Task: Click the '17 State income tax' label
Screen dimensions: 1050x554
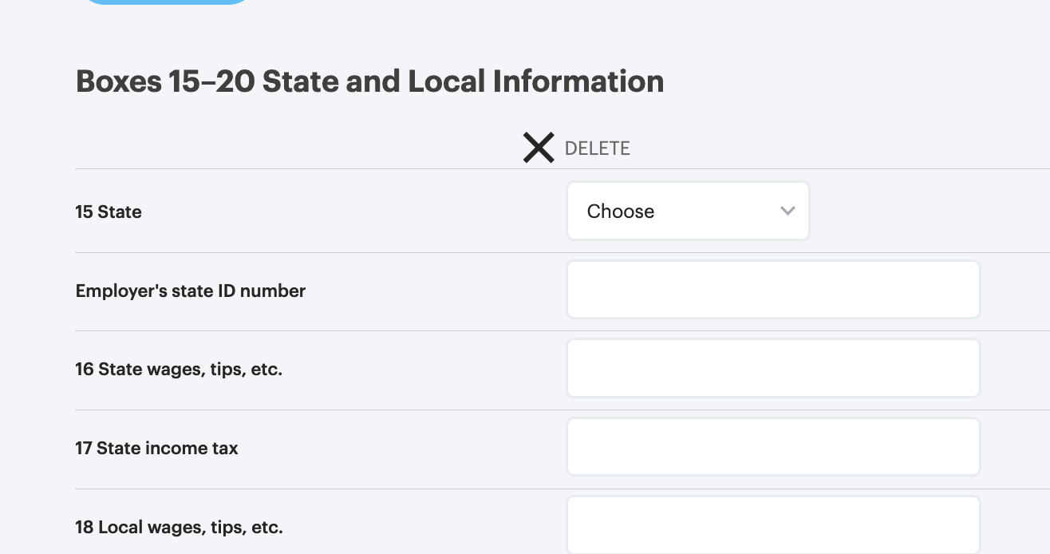Action: tap(156, 448)
